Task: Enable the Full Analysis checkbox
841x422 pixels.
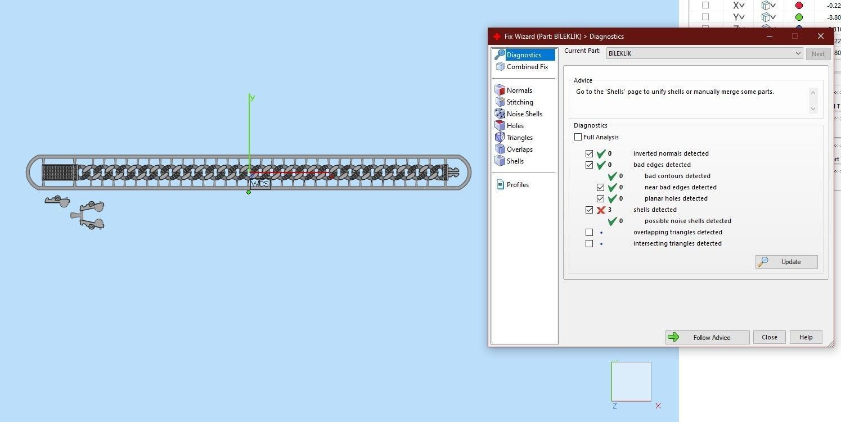Action: [578, 137]
